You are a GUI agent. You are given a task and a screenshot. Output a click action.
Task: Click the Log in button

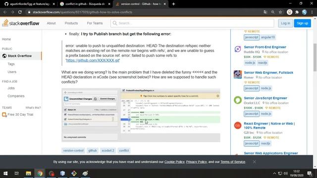click(285, 23)
